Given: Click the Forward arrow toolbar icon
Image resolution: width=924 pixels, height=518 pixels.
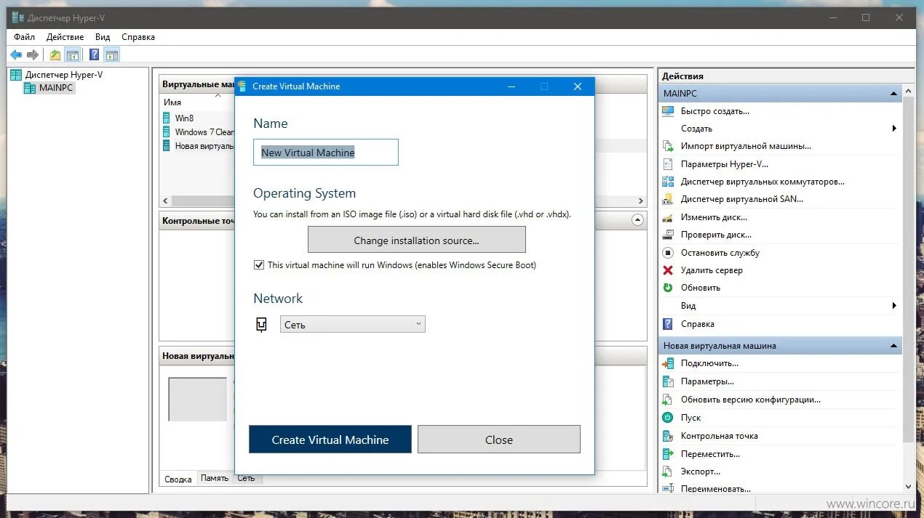Looking at the screenshot, I should coord(33,54).
